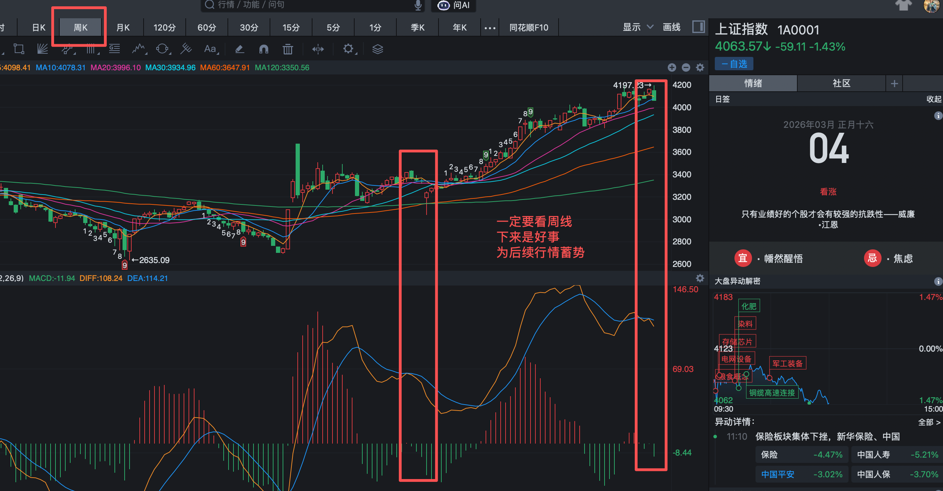Select the Aa text annotation tool
Viewport: 943px width, 491px height.
pos(210,49)
